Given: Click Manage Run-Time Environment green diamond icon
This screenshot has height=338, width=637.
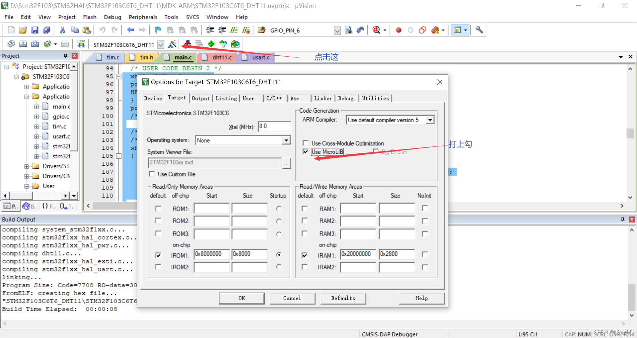Looking at the screenshot, I should click(211, 44).
